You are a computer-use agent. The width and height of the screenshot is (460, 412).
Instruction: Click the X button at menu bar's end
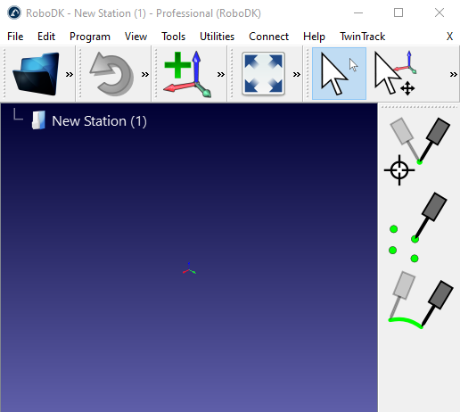point(449,37)
